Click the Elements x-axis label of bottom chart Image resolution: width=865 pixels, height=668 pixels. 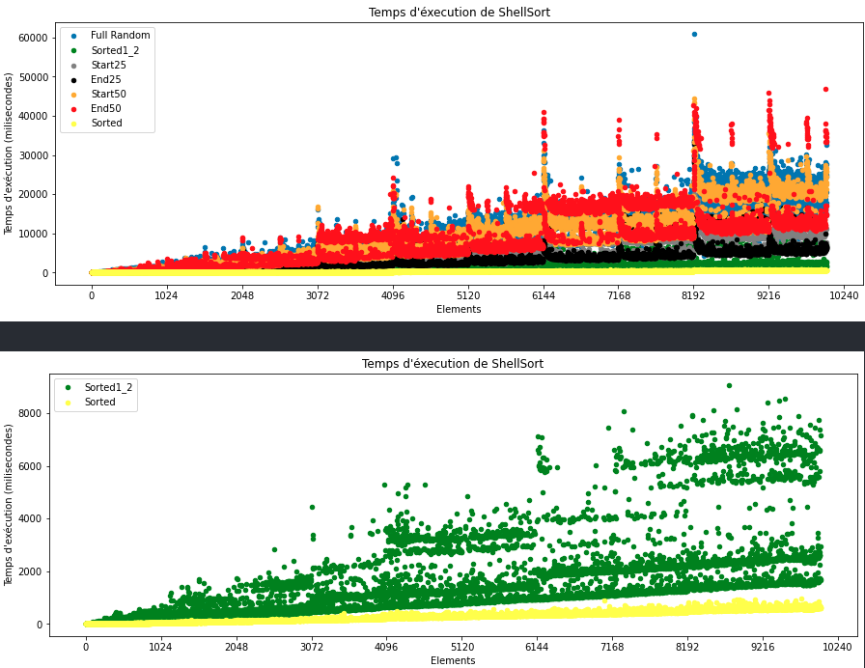(453, 661)
